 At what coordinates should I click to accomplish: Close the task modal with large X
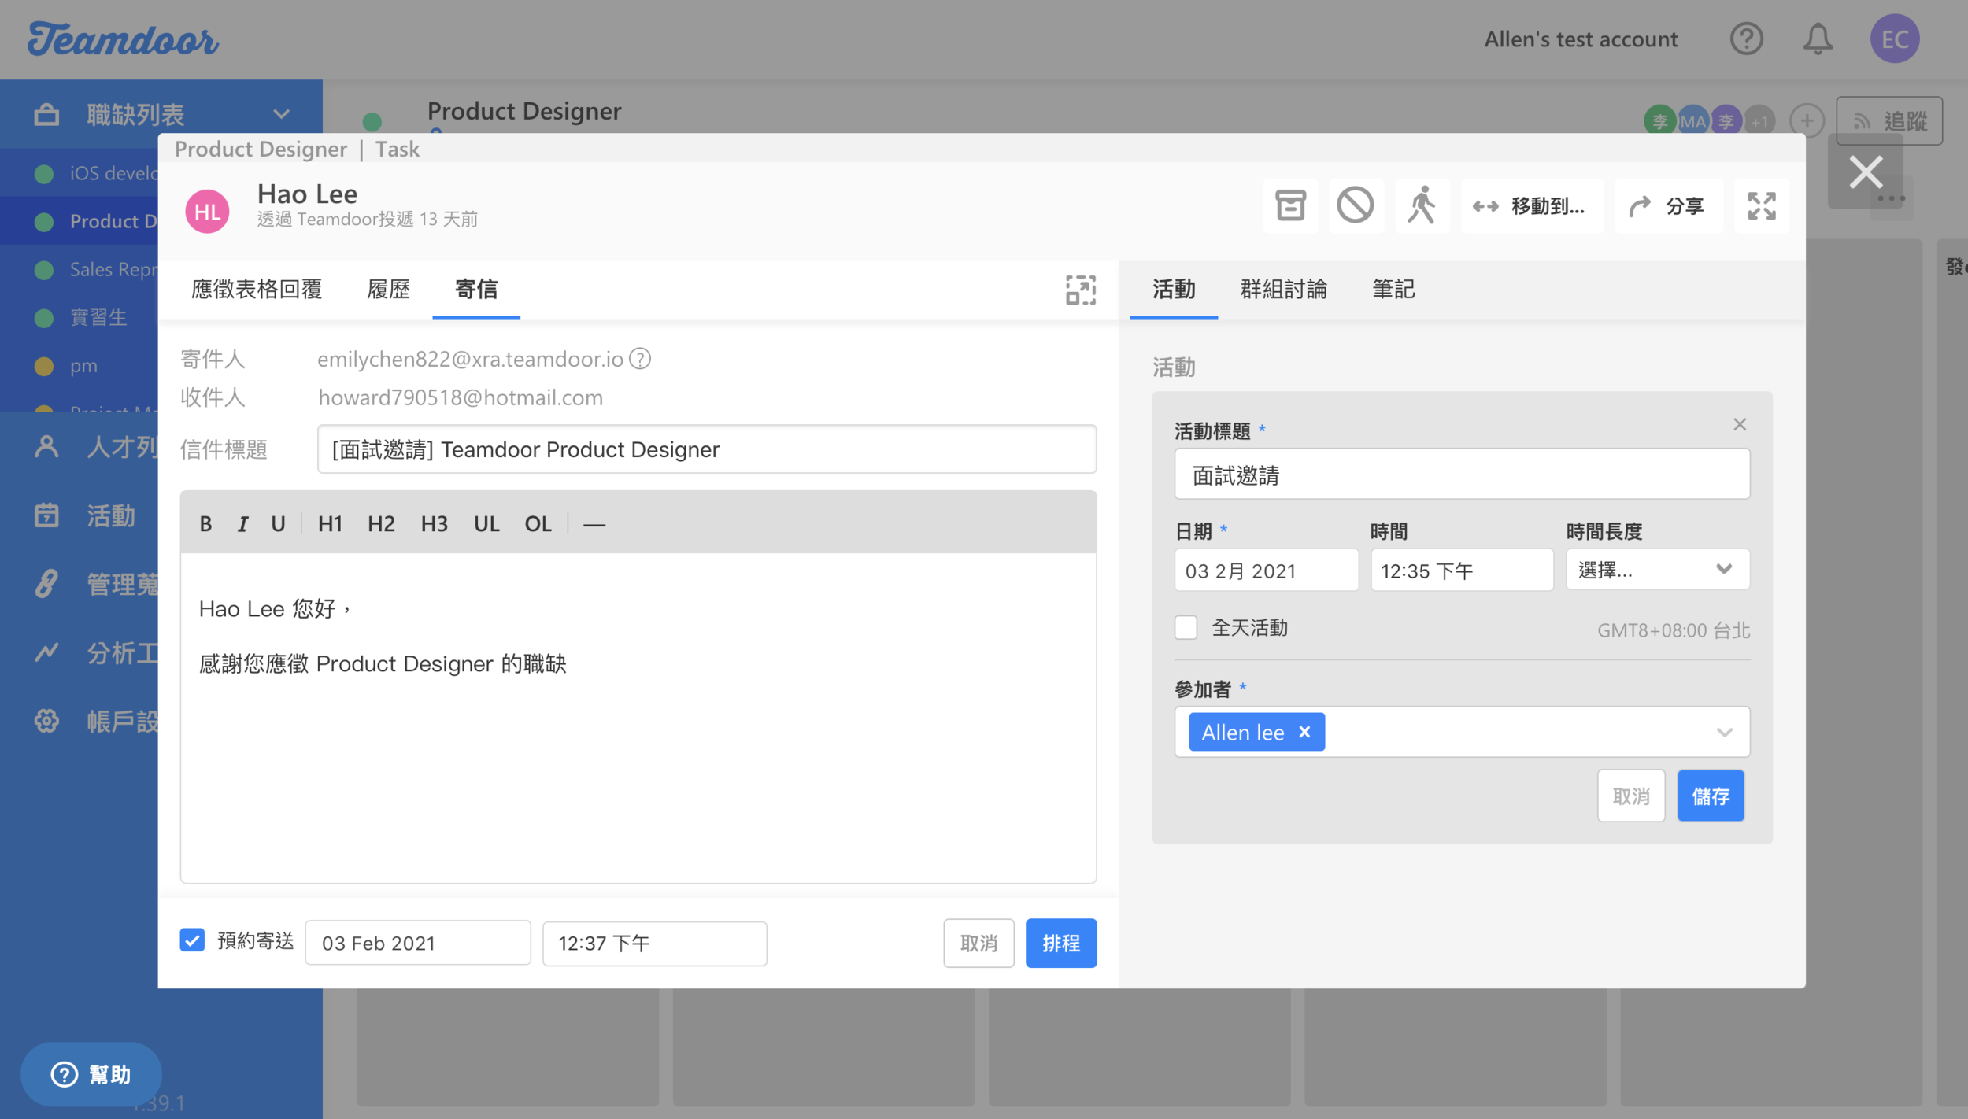pos(1866,172)
